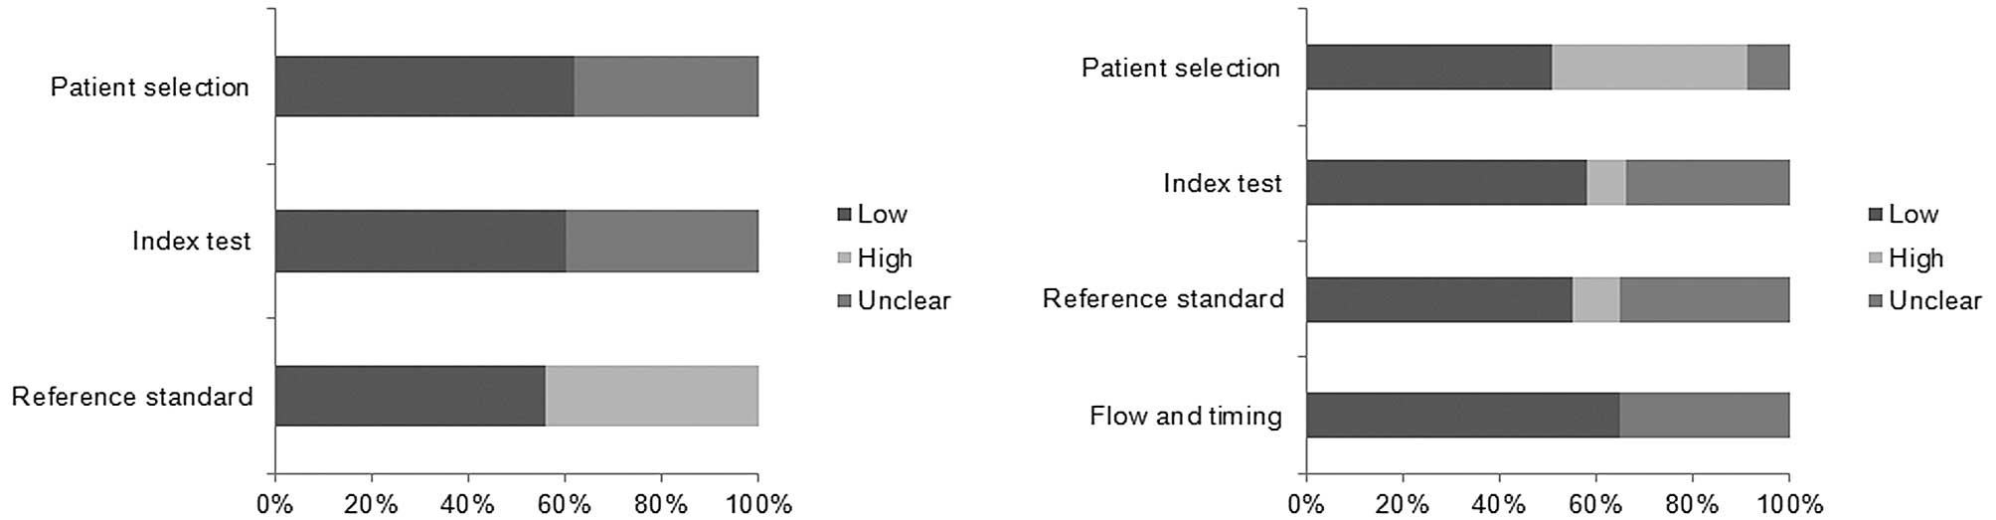The width and height of the screenshot is (1996, 520).
Task: Click the Unclear legend swatch in right chart
Action: tap(1876, 301)
